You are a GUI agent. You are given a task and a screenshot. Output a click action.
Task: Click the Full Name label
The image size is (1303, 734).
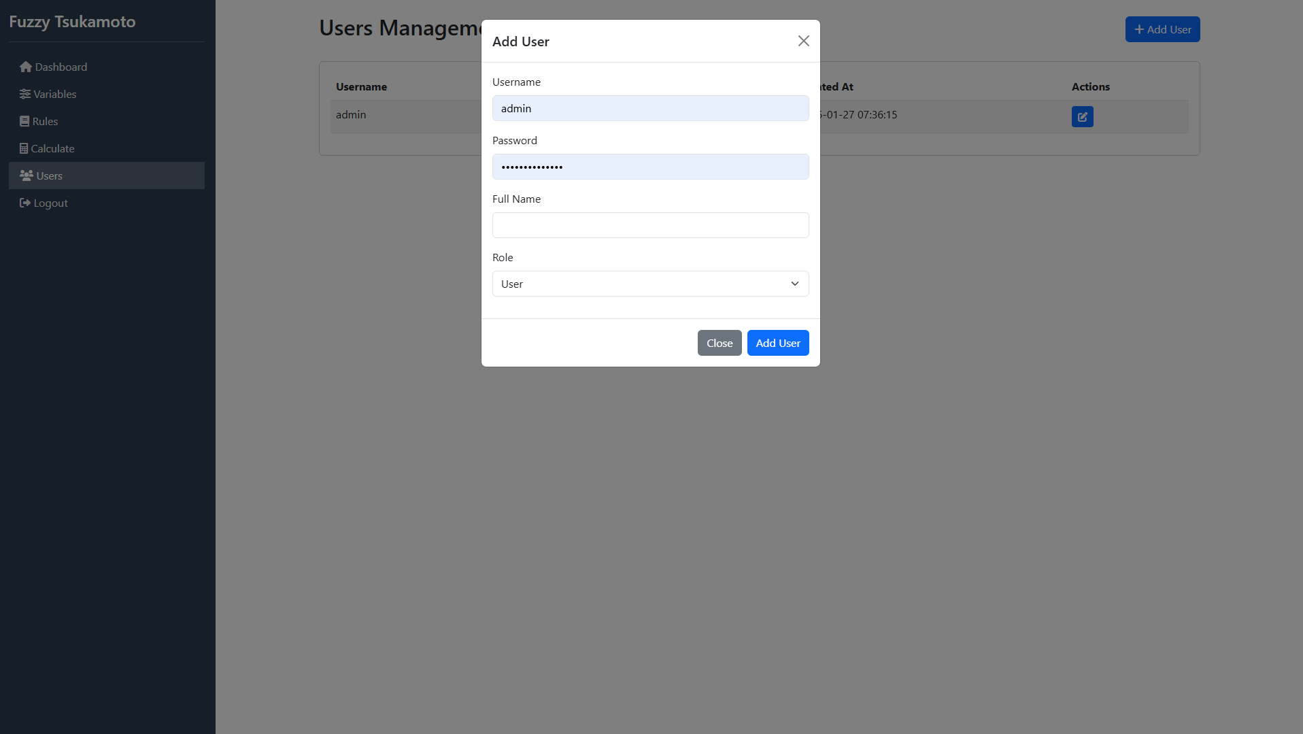(x=516, y=199)
